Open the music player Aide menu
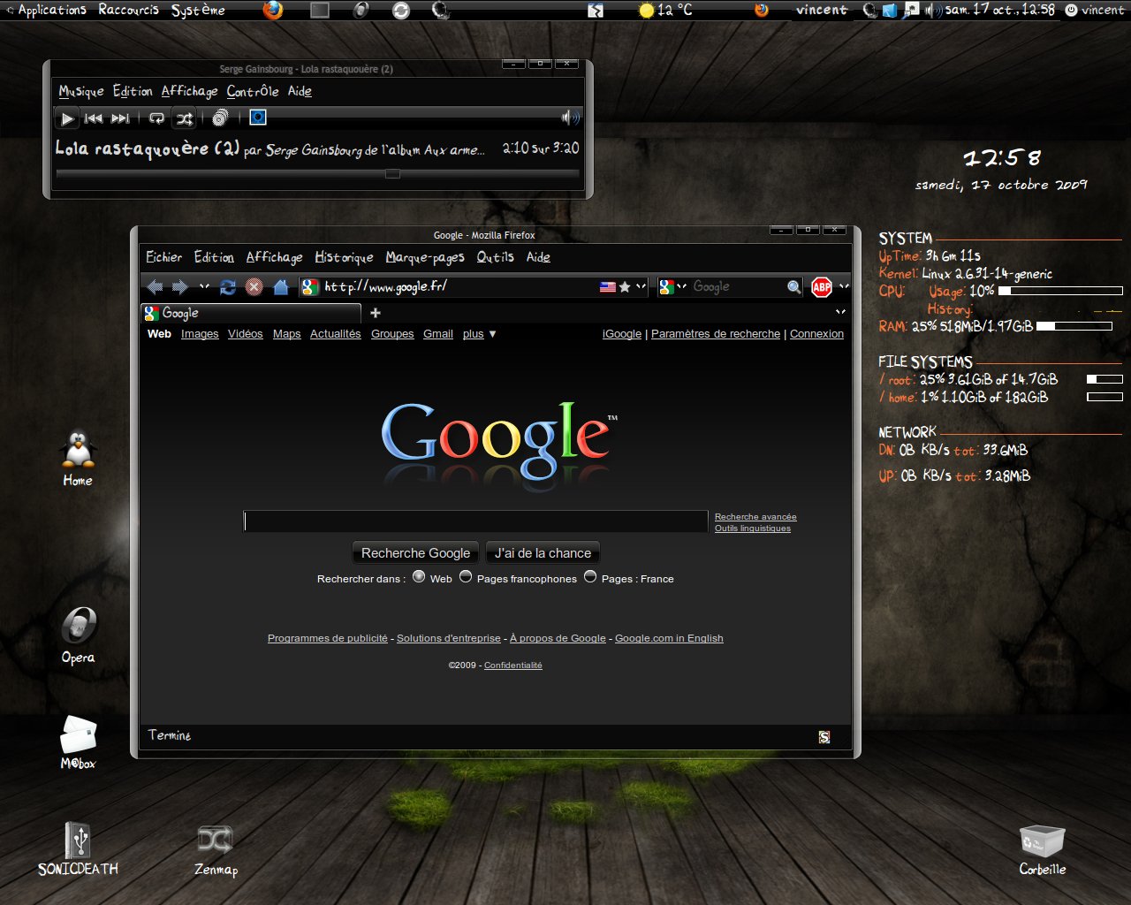 pos(300,91)
